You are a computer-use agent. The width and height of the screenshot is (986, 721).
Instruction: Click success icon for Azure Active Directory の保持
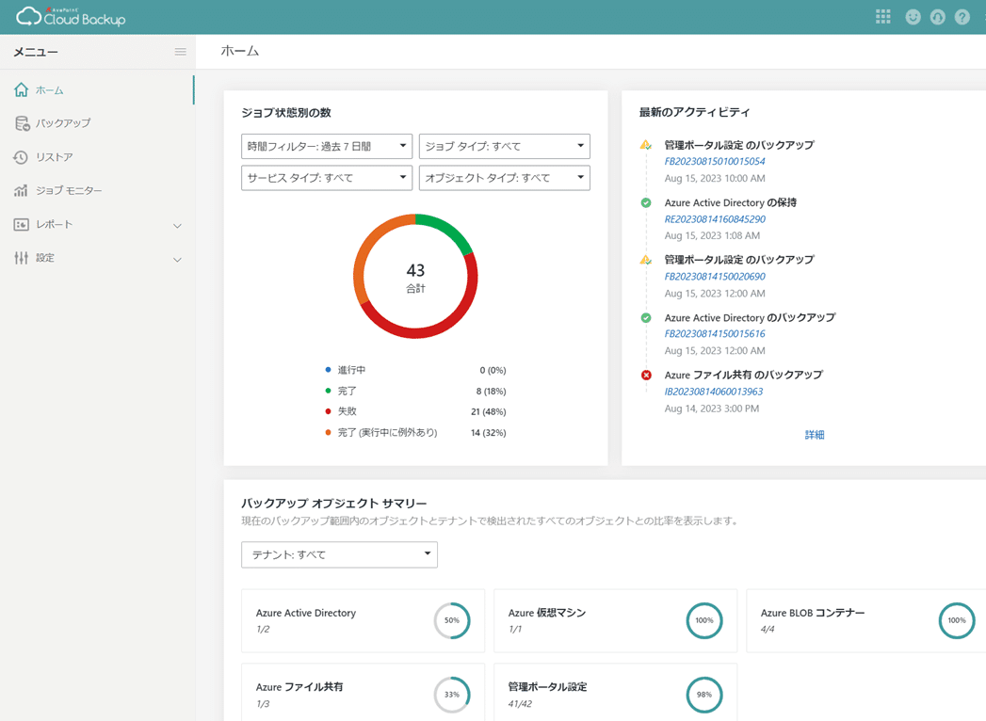pos(646,202)
